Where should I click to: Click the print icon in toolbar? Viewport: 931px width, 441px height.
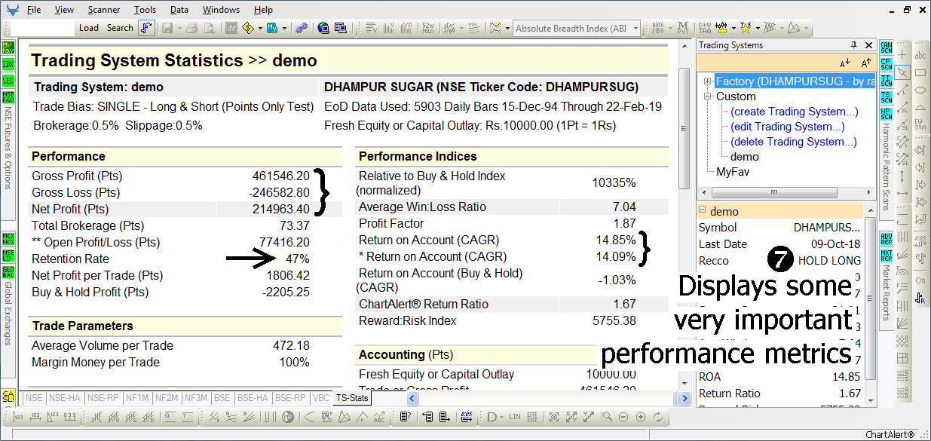click(191, 28)
